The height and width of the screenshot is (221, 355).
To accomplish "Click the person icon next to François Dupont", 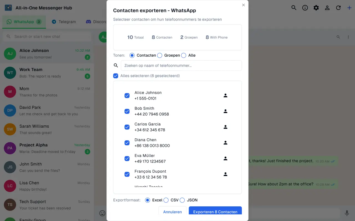I will tap(225, 174).
